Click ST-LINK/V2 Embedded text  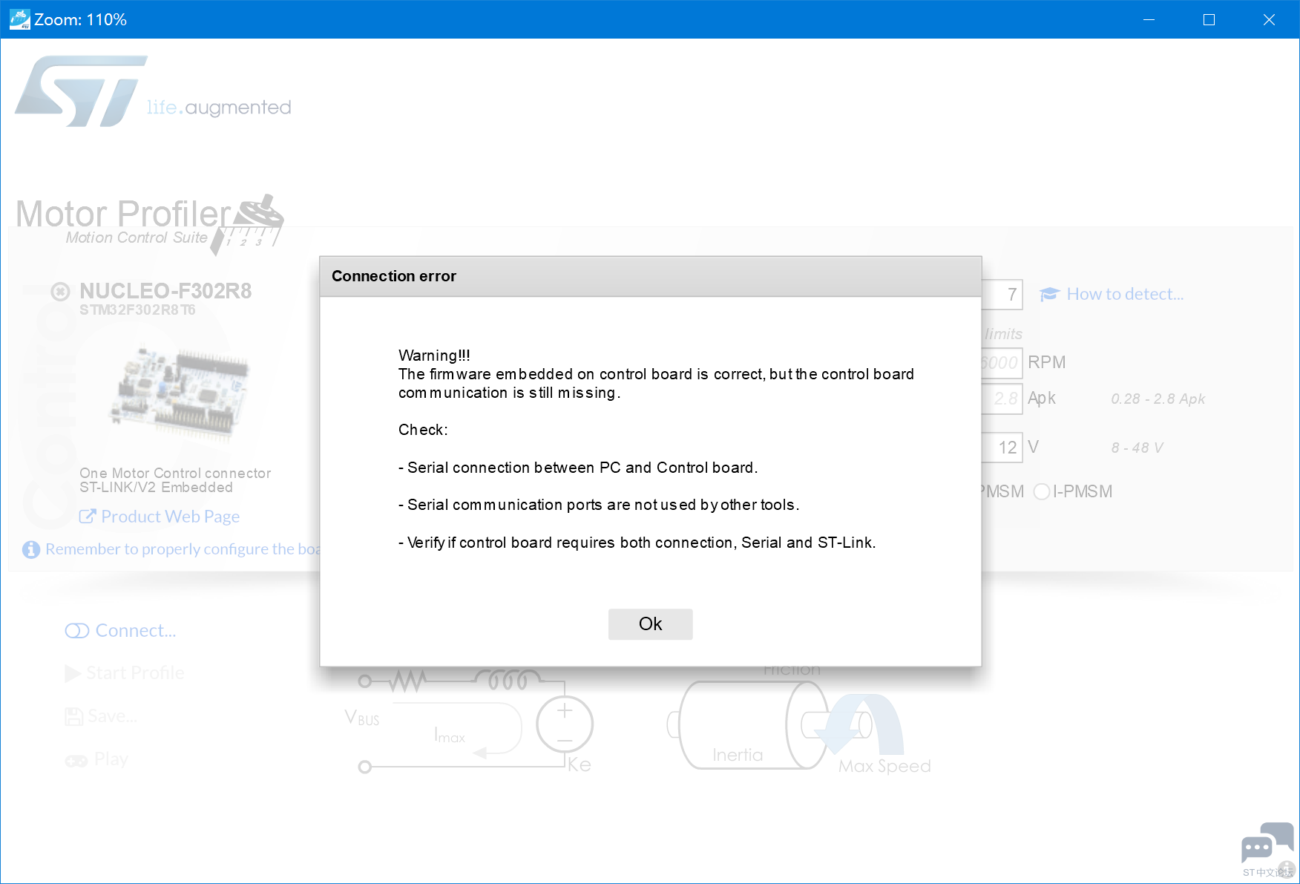tap(157, 488)
